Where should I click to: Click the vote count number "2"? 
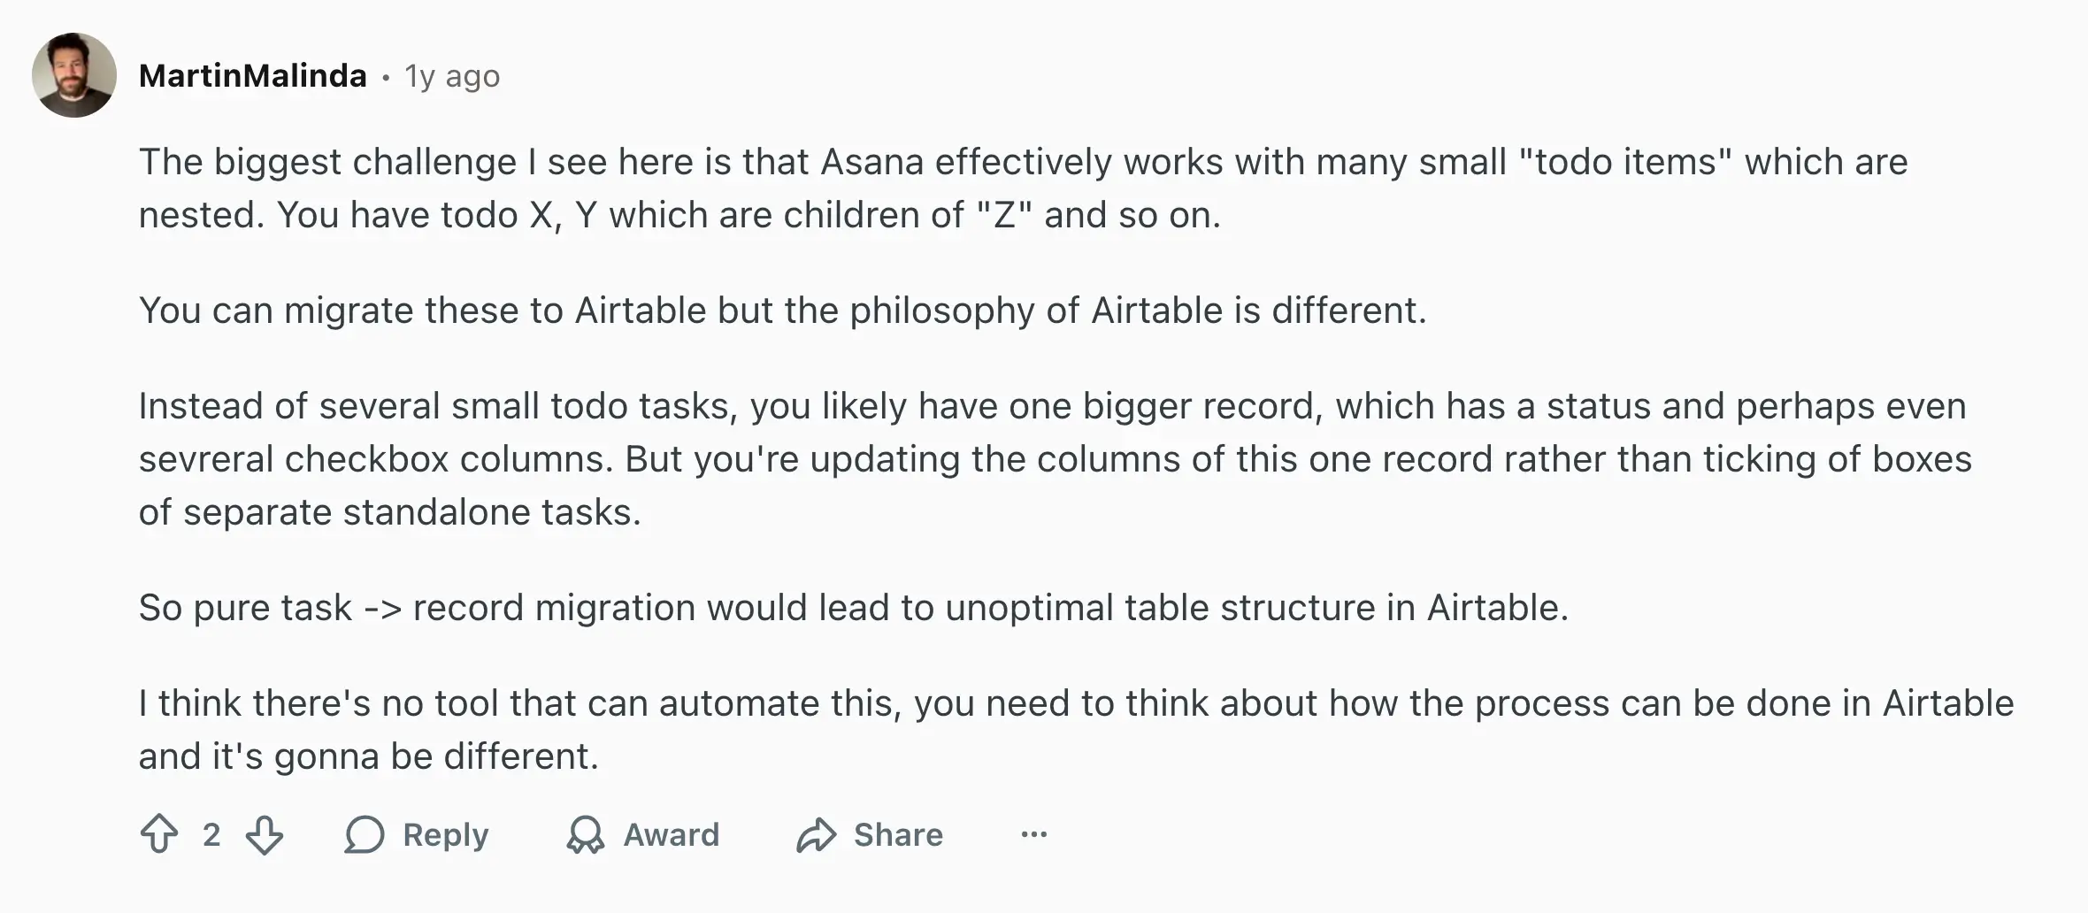(x=211, y=833)
